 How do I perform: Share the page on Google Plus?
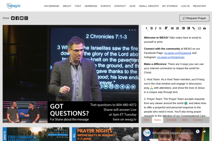click(26, 18)
